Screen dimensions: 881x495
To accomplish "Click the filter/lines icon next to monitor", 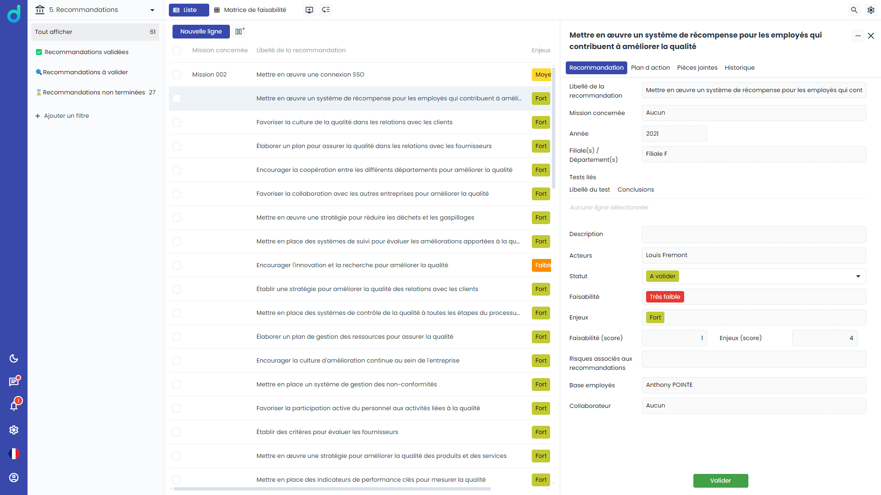I will point(327,10).
